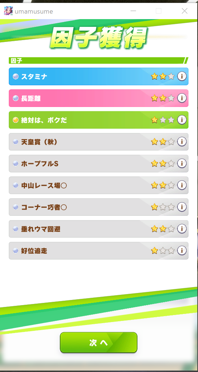
Task: Click the 次へ next button
Action: pos(99,342)
